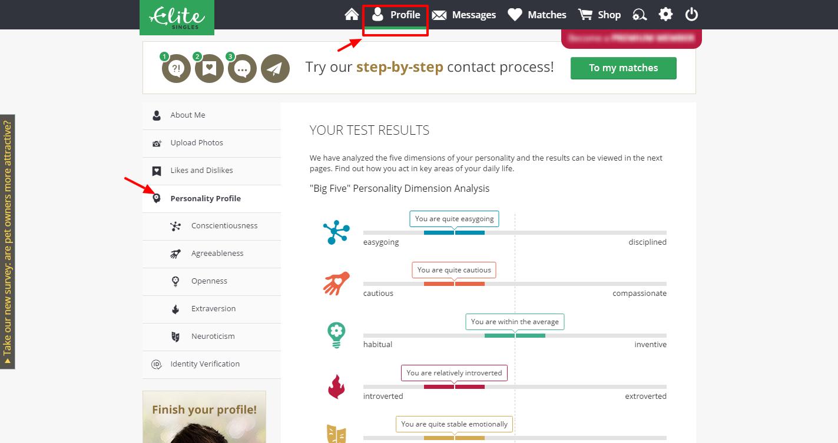Image resolution: width=838 pixels, height=443 pixels.
Task: Click the About Me person icon
Action: pos(156,115)
